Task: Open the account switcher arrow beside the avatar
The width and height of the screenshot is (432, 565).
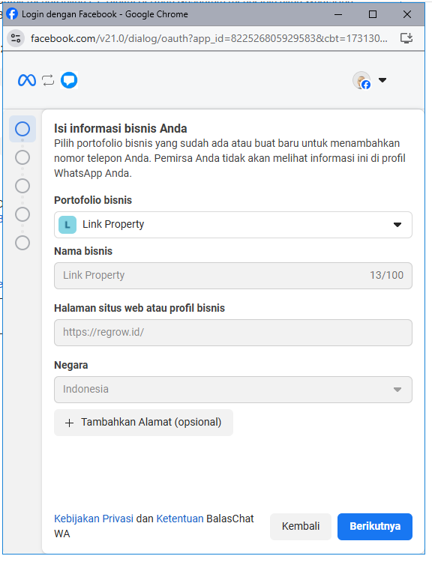Action: (x=382, y=80)
